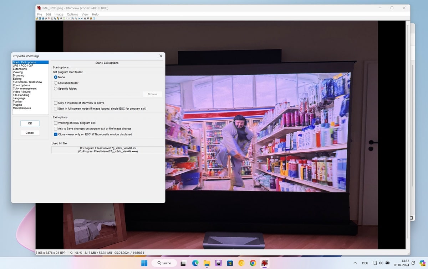This screenshot has height=269, width=428.
Task: Open Microsoft Store from the taskbar
Action: pos(230,263)
